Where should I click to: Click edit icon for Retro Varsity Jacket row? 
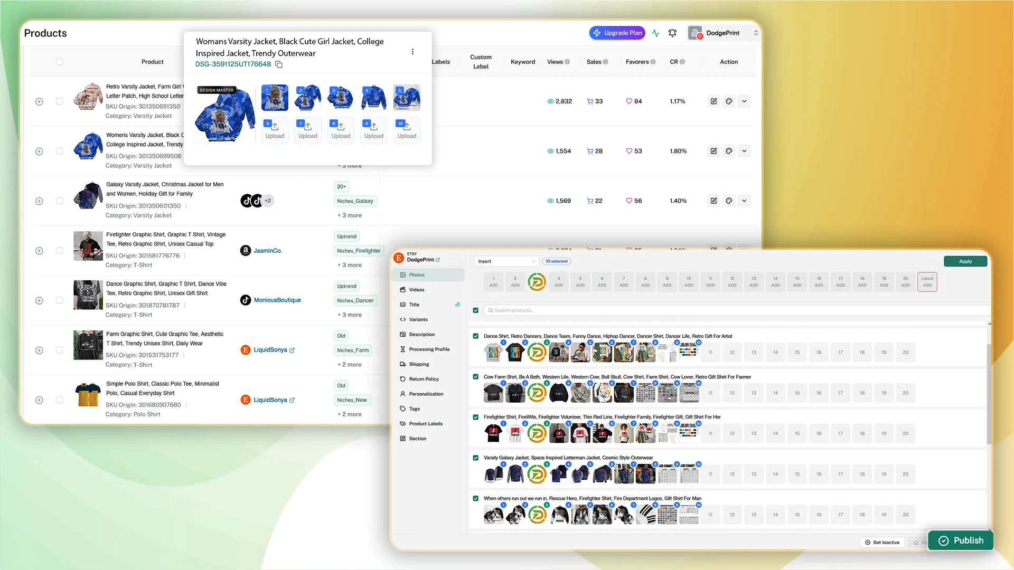(713, 101)
